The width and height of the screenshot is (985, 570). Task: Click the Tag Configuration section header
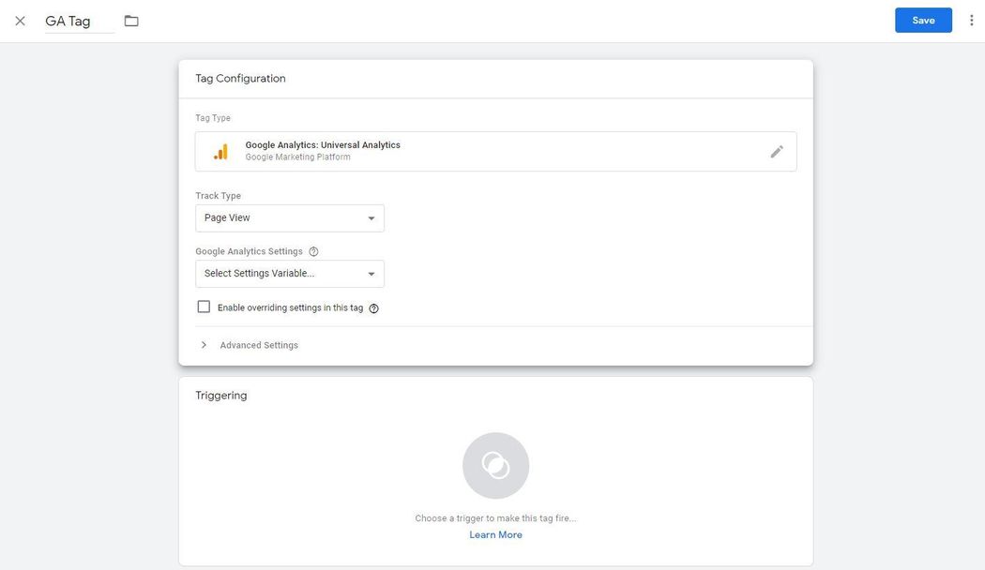[x=240, y=79]
